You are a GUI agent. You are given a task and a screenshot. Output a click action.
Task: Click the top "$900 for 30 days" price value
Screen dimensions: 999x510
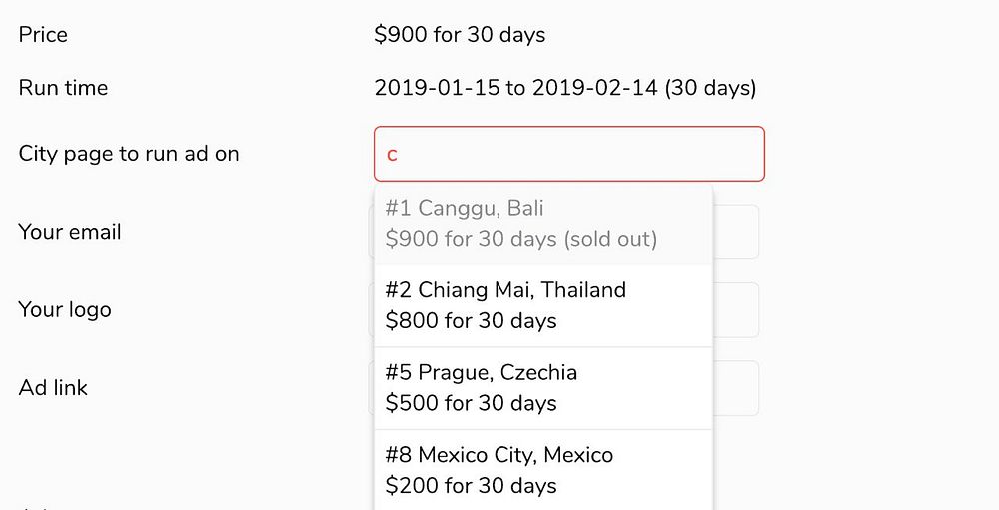[460, 35]
